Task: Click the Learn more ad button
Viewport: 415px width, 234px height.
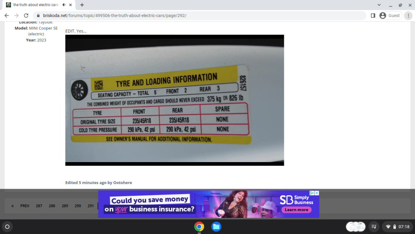Action: (296, 210)
